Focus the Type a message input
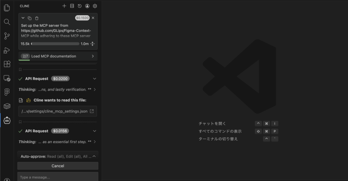Viewport: 348px width, 181px height. [58, 177]
